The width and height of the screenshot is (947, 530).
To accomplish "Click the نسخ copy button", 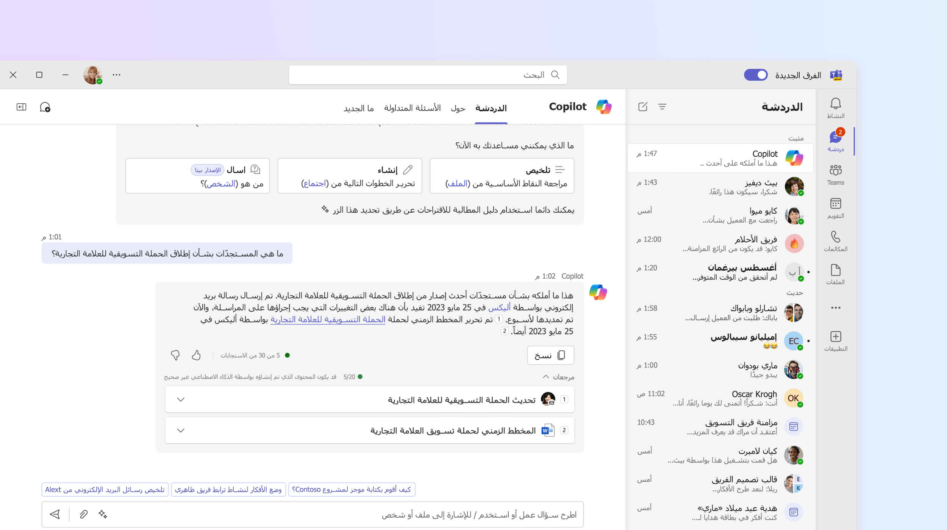I will 550,355.
